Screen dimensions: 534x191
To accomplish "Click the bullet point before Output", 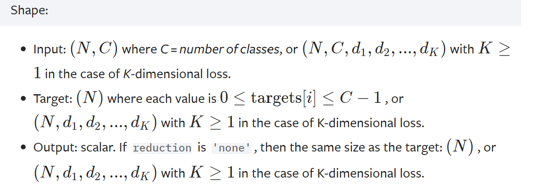I will pyautogui.click(x=23, y=148).
